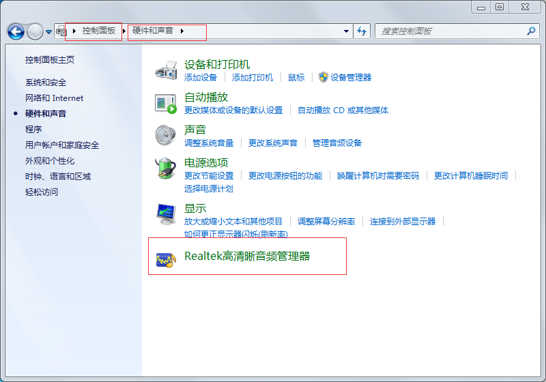Click the AutoPlay icon
The width and height of the screenshot is (546, 382).
pyautogui.click(x=166, y=103)
